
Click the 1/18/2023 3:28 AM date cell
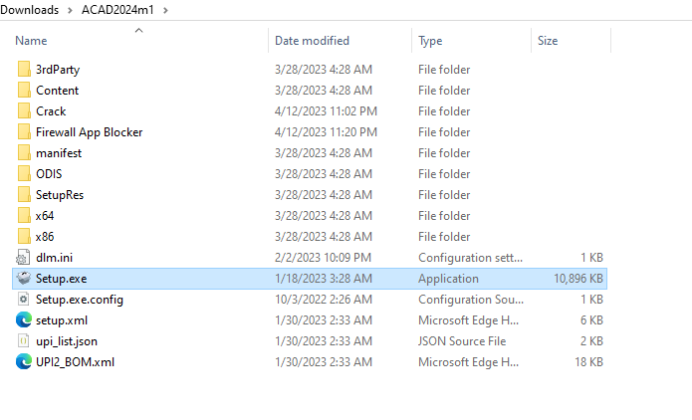tap(324, 279)
